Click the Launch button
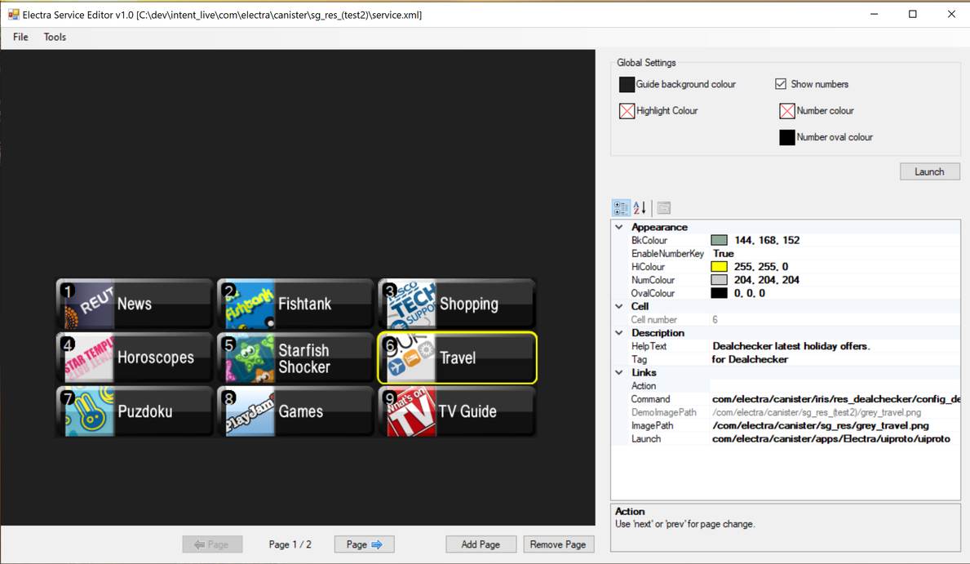Viewport: 970px width, 564px height. coord(929,171)
